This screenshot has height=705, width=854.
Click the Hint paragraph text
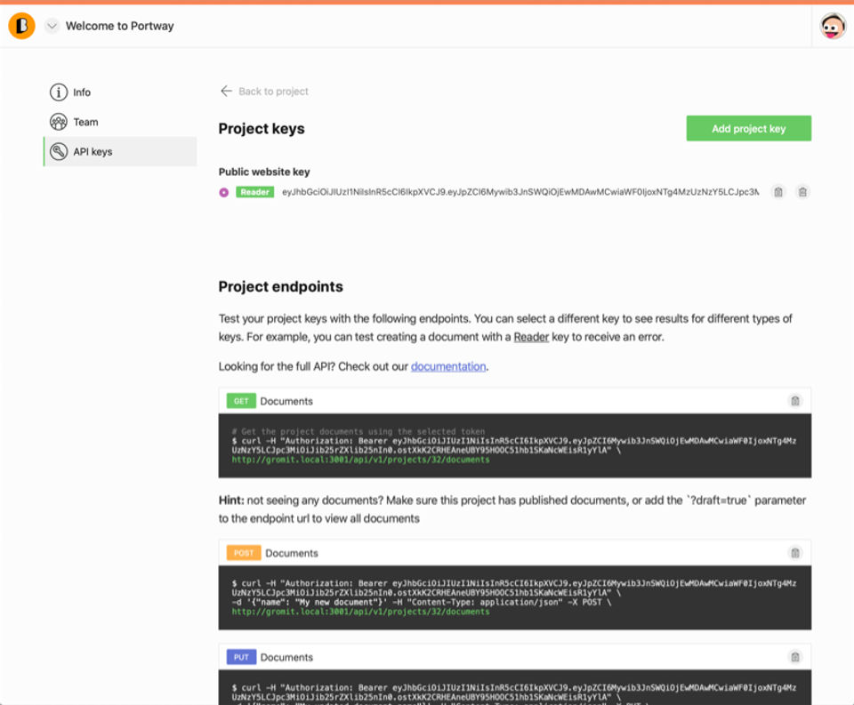[512, 509]
